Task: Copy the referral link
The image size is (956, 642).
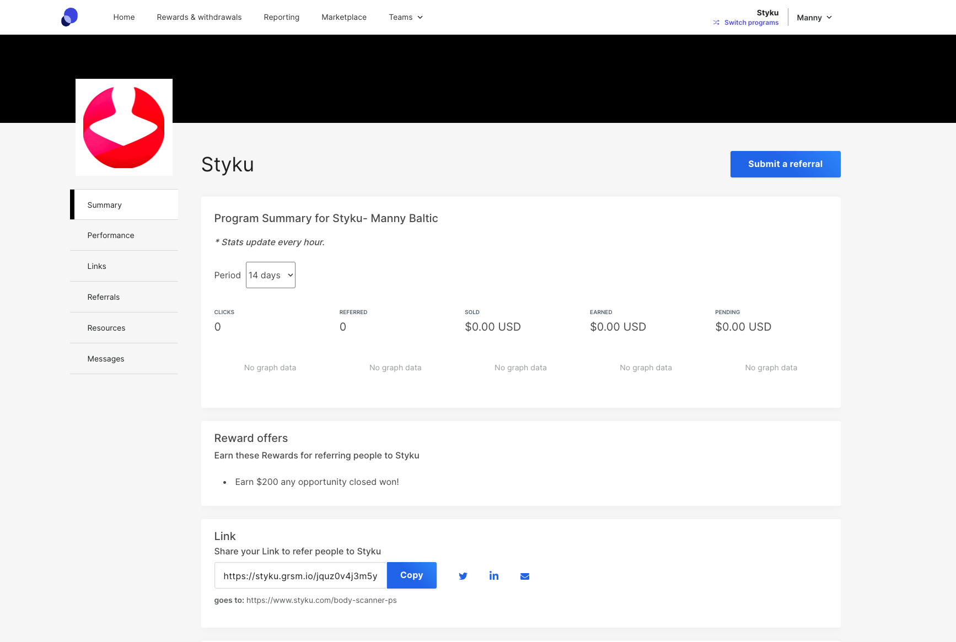Action: tap(411, 575)
